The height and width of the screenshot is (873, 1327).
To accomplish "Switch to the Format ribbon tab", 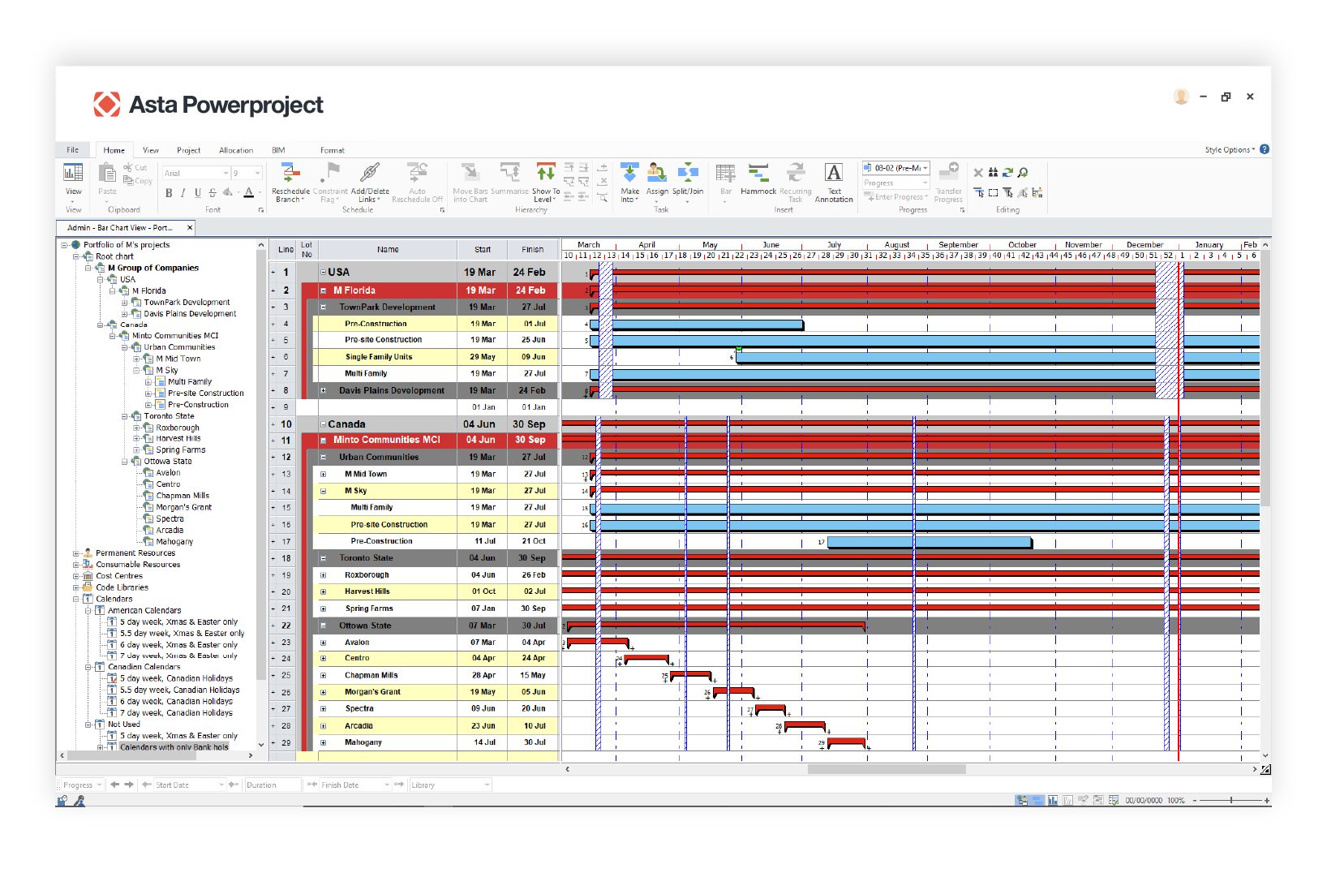I will click(333, 150).
